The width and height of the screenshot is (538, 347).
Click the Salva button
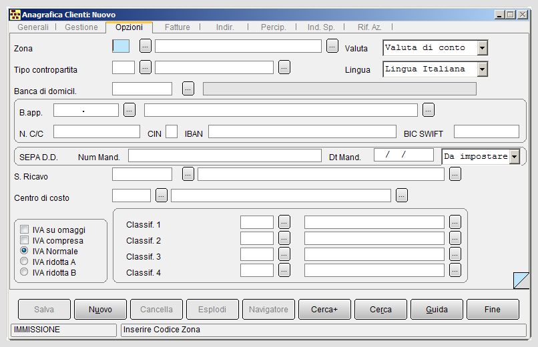(44, 309)
